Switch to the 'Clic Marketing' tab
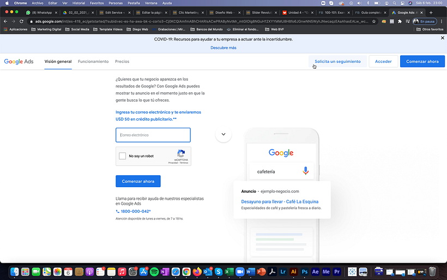The height and width of the screenshot is (280, 447). [x=189, y=13]
